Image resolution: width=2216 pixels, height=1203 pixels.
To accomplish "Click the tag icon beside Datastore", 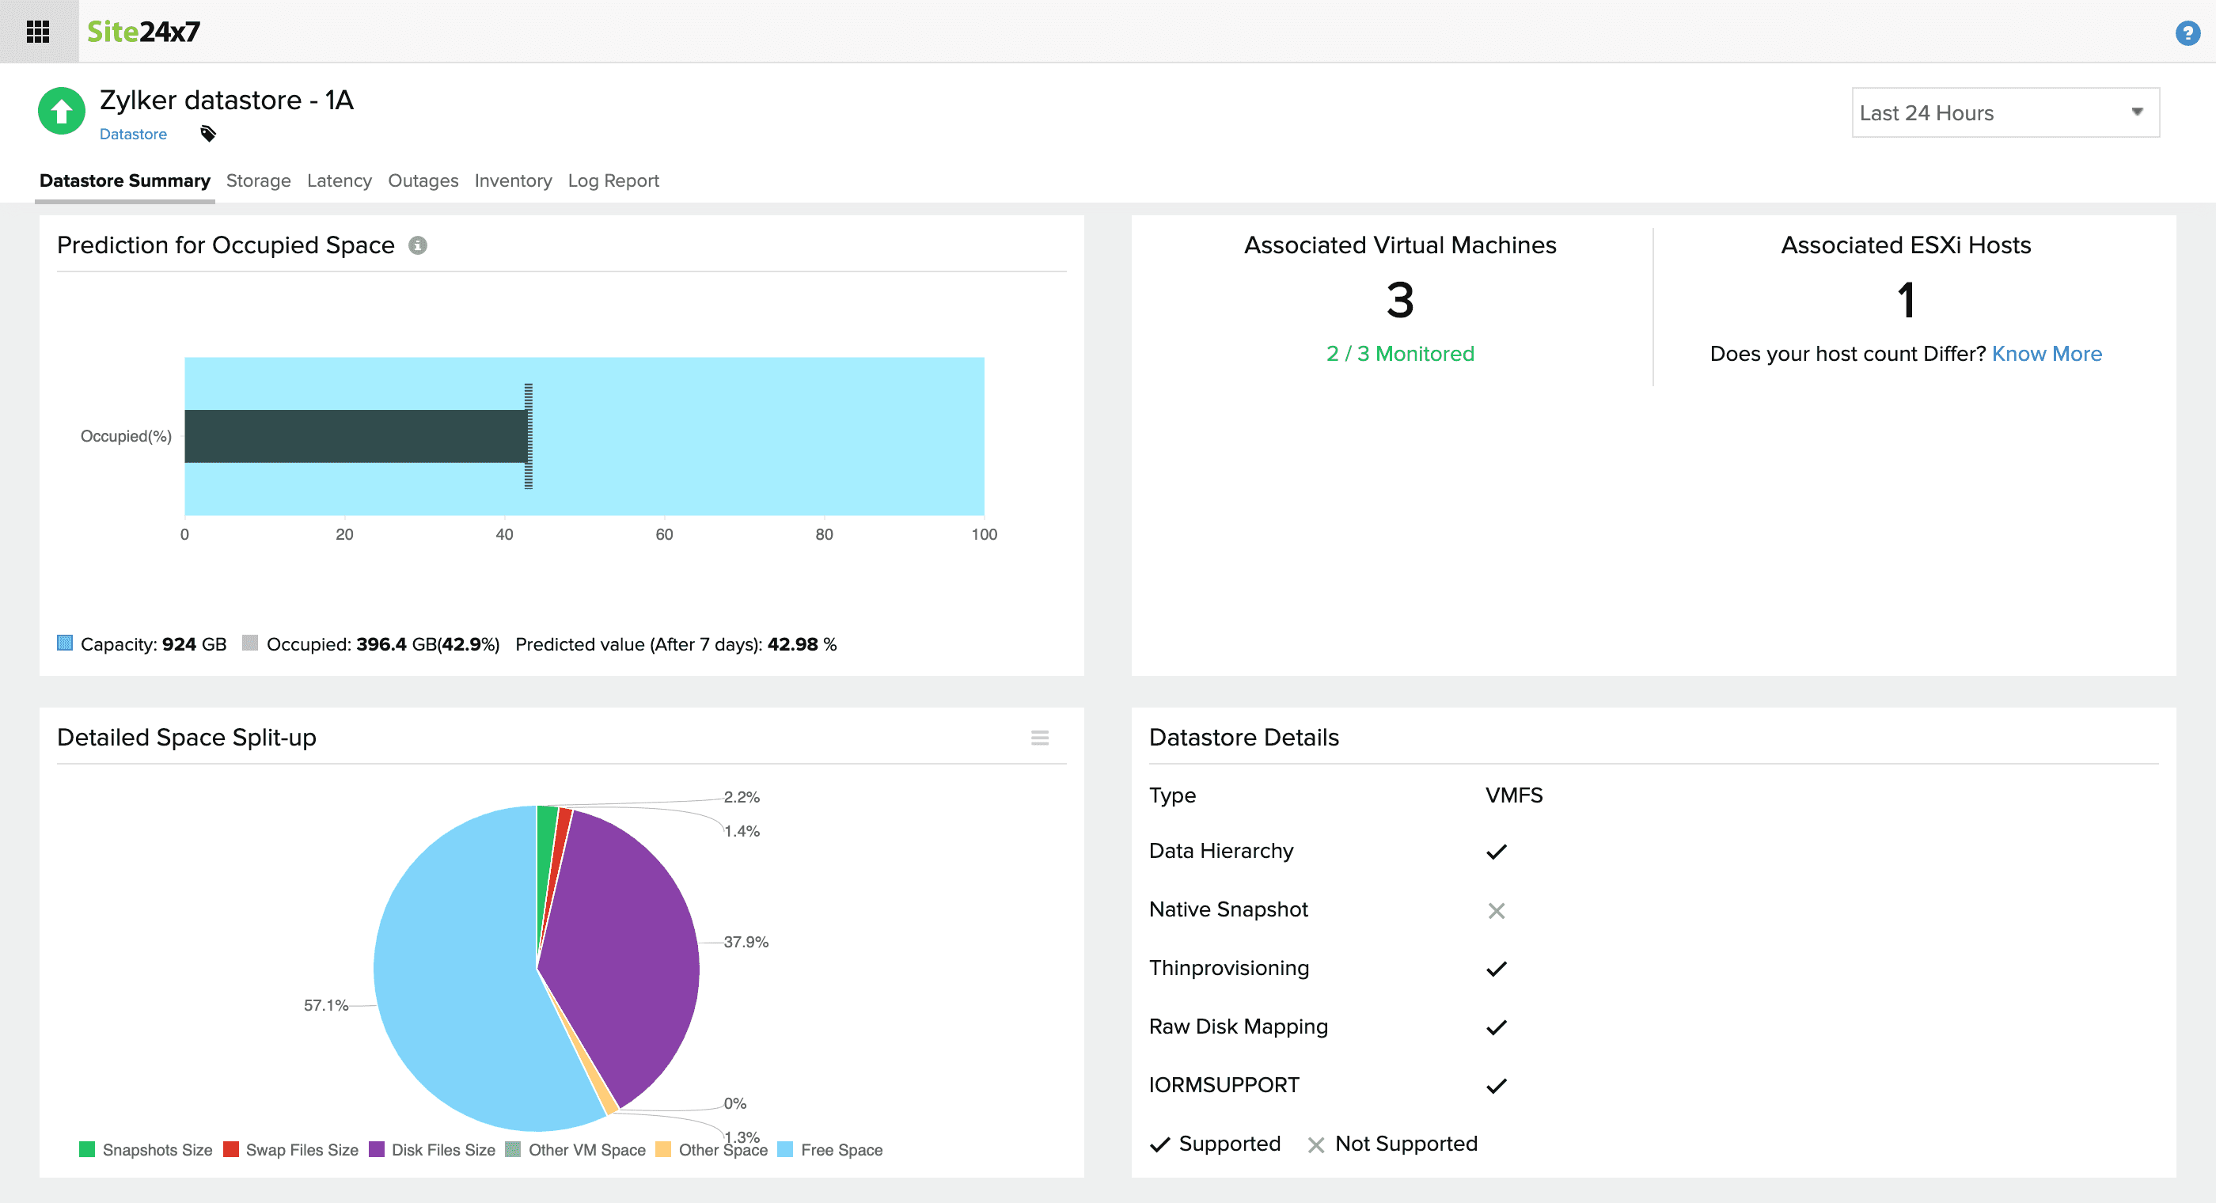I will coord(207,135).
